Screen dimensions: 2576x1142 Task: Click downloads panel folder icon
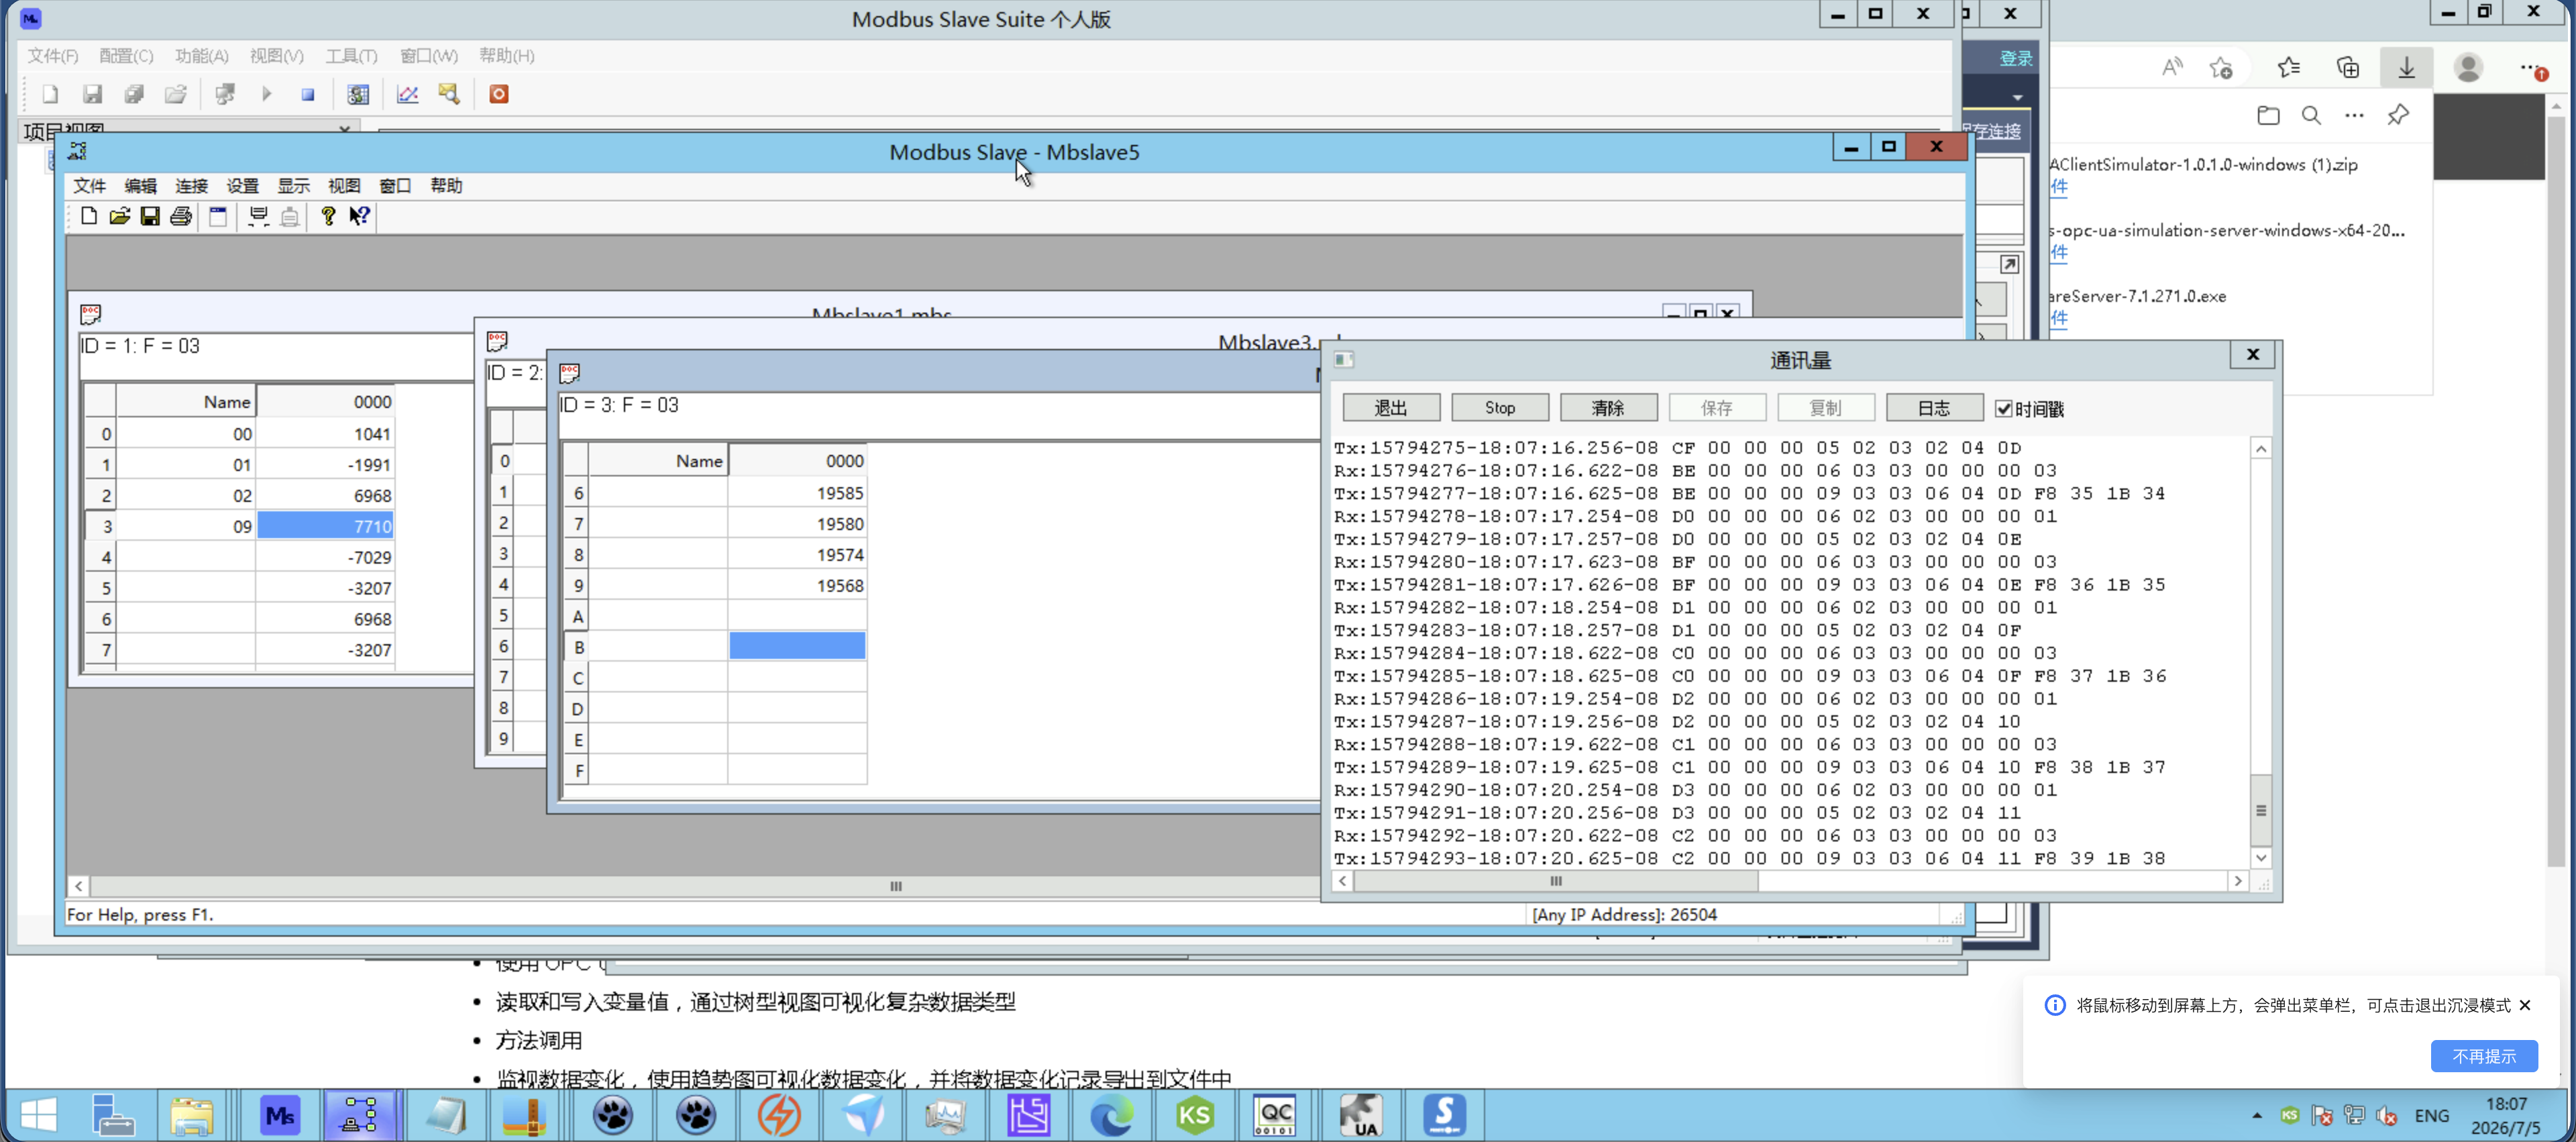2268,115
